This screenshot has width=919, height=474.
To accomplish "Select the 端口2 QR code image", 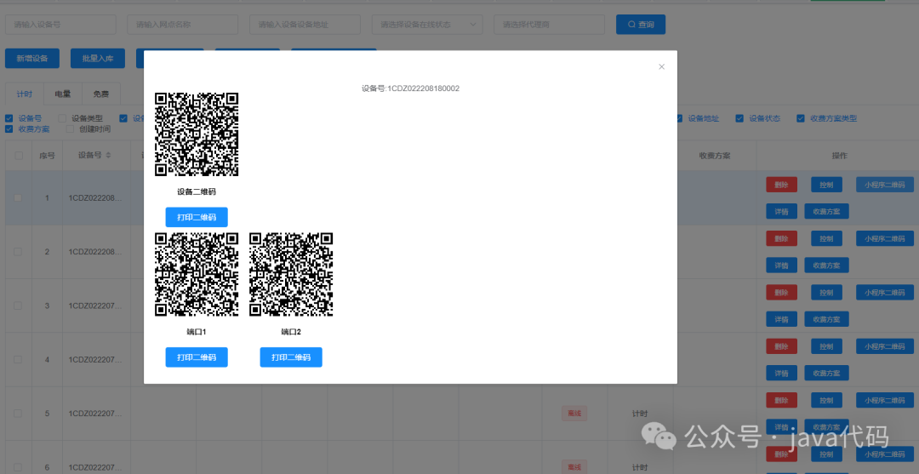I will pos(291,274).
